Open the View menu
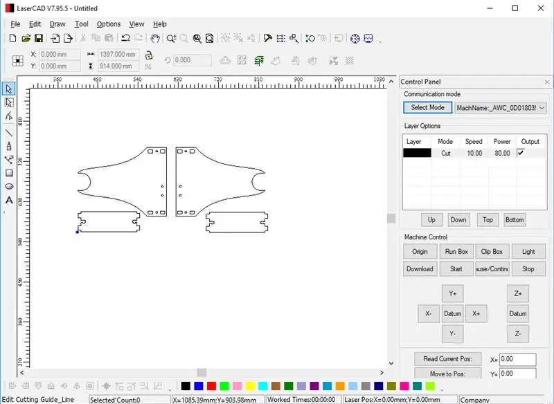554x404 pixels. [x=136, y=24]
